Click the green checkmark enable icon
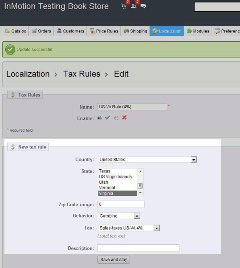240x268 pixels. (x=107, y=118)
